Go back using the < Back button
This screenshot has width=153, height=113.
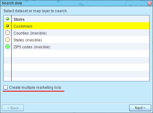coord(13,108)
